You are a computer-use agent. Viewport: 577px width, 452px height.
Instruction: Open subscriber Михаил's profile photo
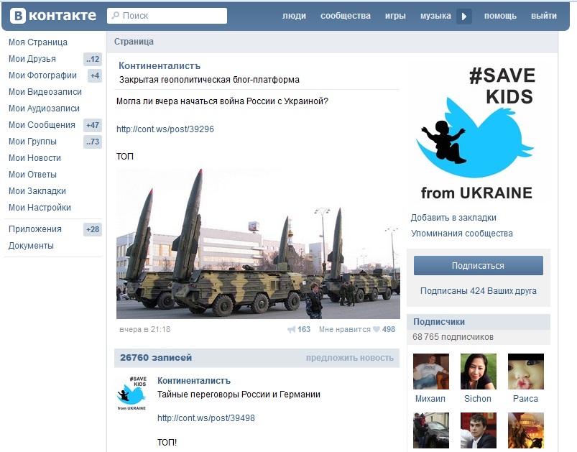coord(431,372)
